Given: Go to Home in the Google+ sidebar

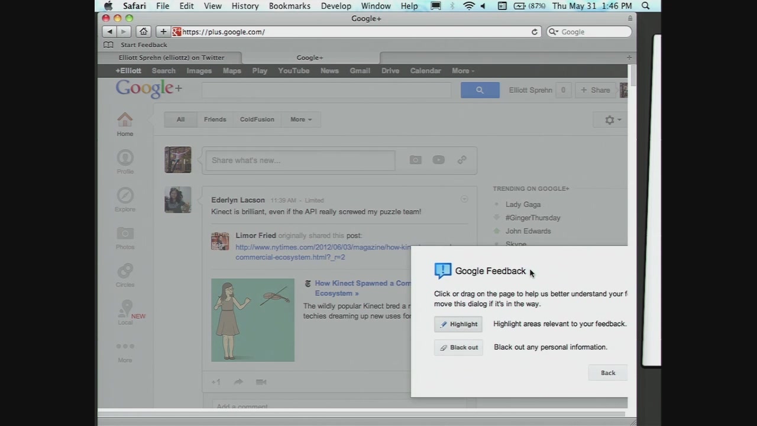Looking at the screenshot, I should [125, 124].
